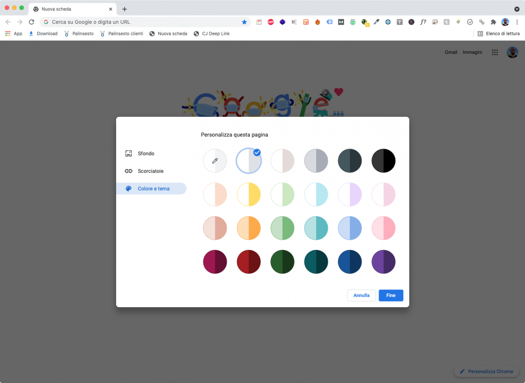
Task: Select the black theme swatch
Action: tap(383, 161)
